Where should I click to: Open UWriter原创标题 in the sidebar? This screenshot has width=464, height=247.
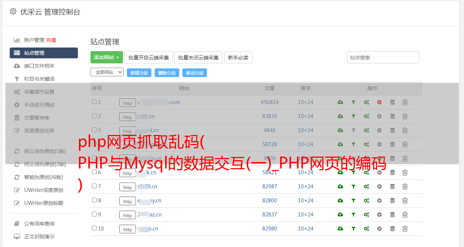click(x=44, y=203)
